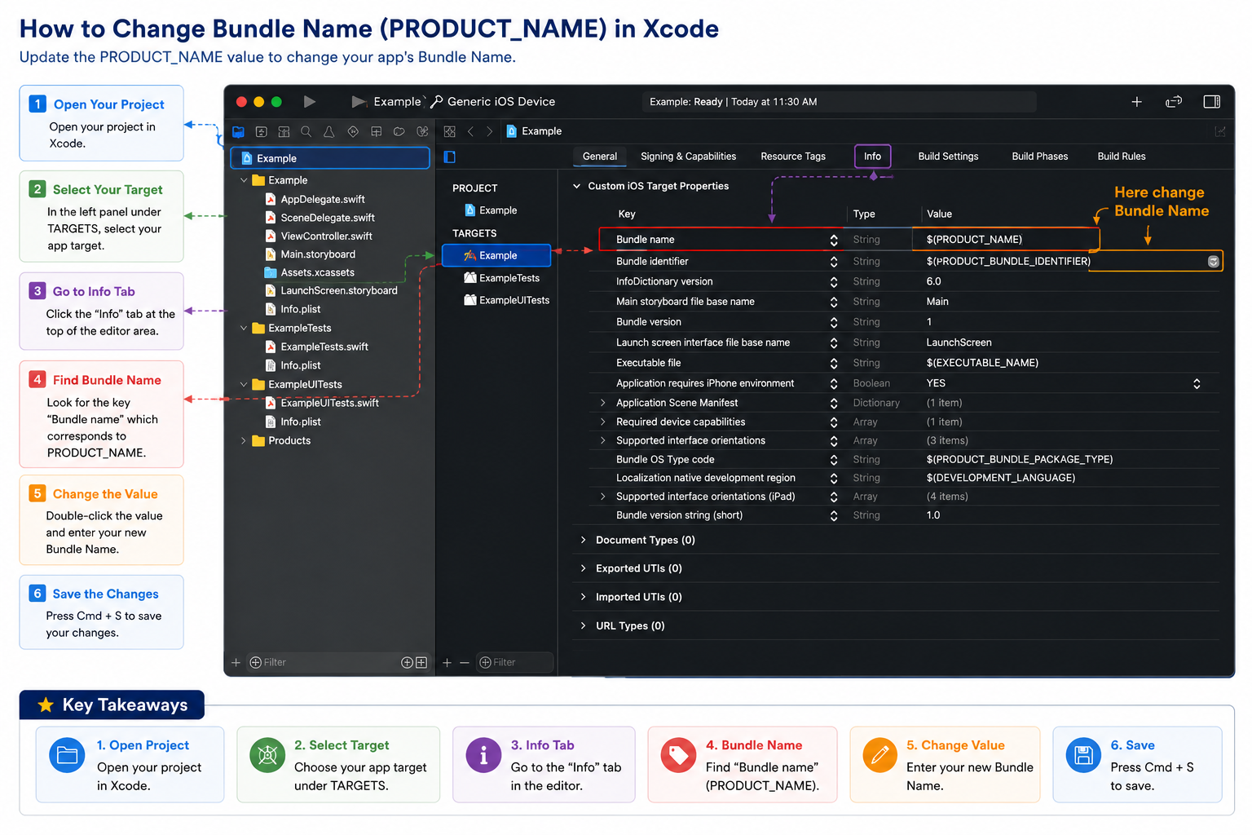This screenshot has width=1252, height=835.
Task: Switch to the Resource Tags tab
Action: tap(793, 157)
